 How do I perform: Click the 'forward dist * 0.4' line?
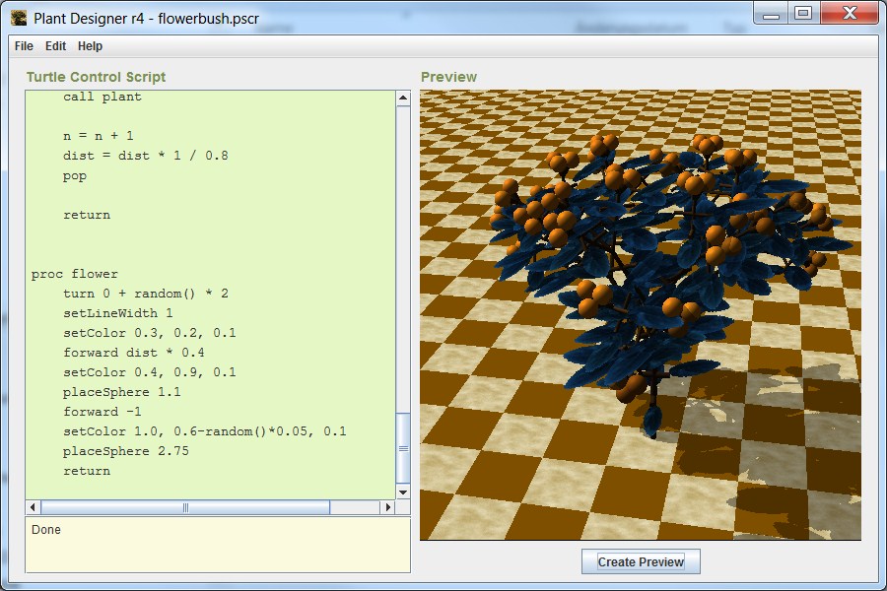coord(134,353)
